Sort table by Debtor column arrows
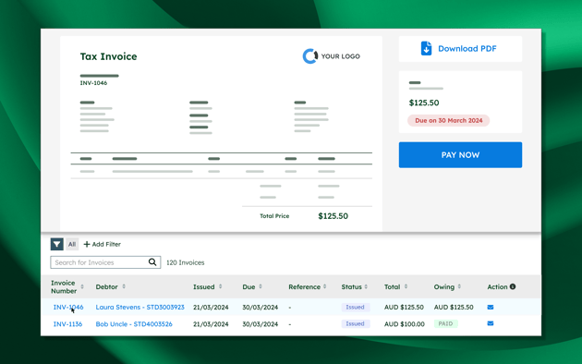This screenshot has height=364, width=582. pyautogui.click(x=124, y=286)
